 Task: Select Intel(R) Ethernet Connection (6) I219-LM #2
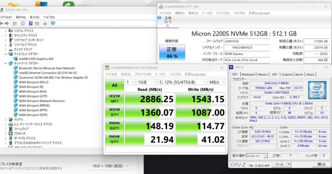click(47, 73)
